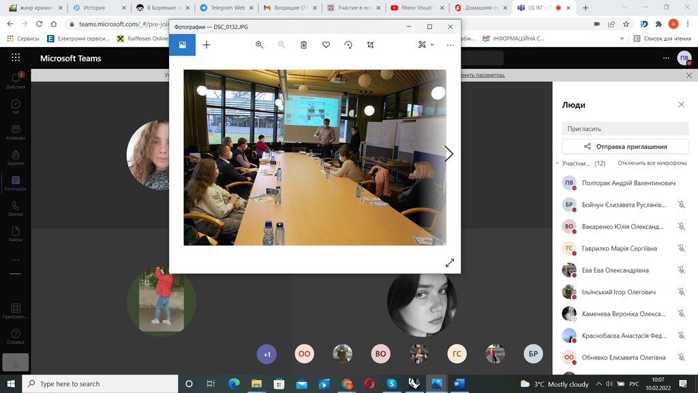698x393 pixels.
Task: Open Raiffeisen Online bookmark
Action: pyautogui.click(x=142, y=39)
